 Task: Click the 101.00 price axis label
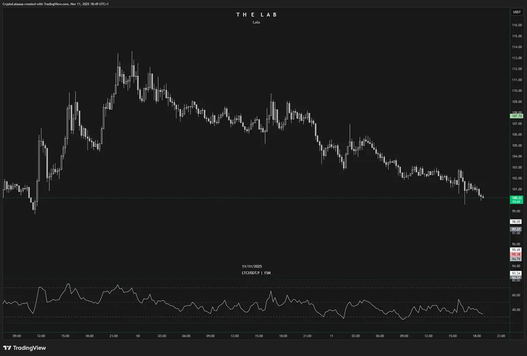pyautogui.click(x=516, y=189)
